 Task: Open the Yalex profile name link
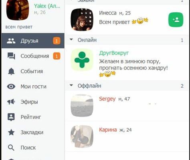pyautogui.click(x=47, y=6)
